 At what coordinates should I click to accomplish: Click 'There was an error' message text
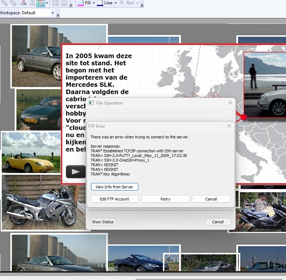click(x=140, y=137)
